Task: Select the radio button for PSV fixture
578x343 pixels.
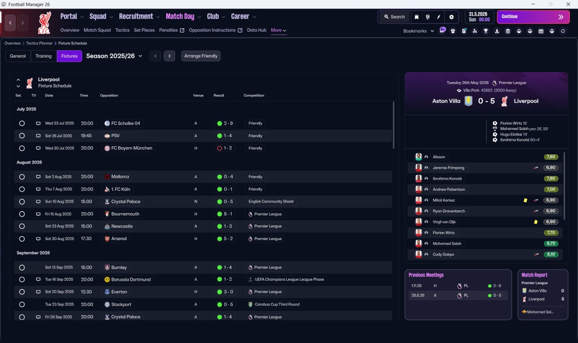Action: pos(22,136)
